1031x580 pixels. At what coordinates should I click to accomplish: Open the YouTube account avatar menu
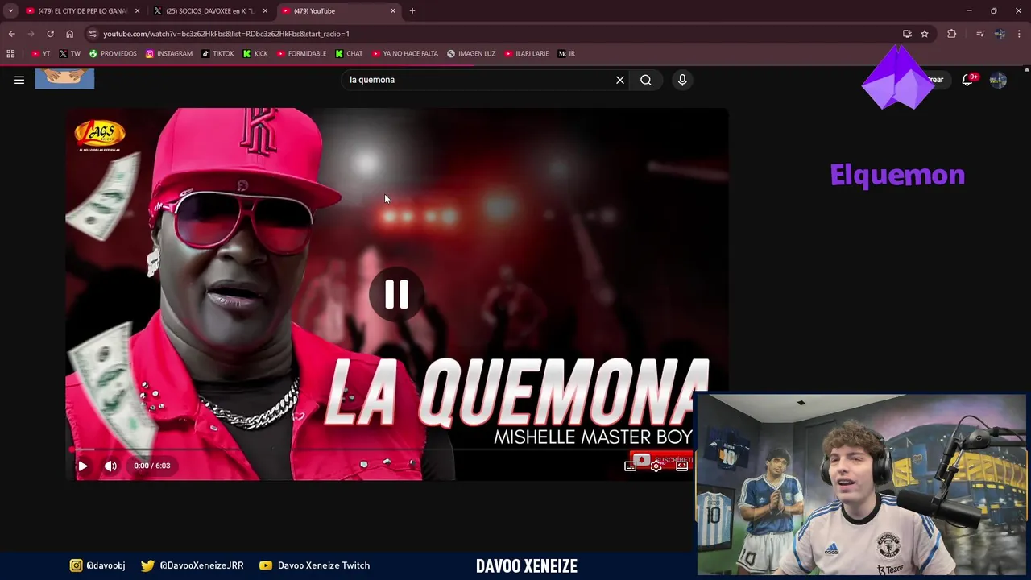click(x=998, y=80)
